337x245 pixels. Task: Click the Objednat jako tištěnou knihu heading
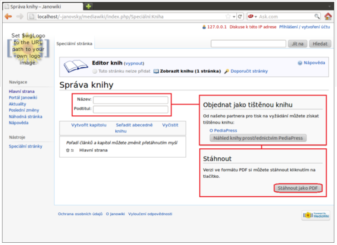pyautogui.click(x=248, y=105)
